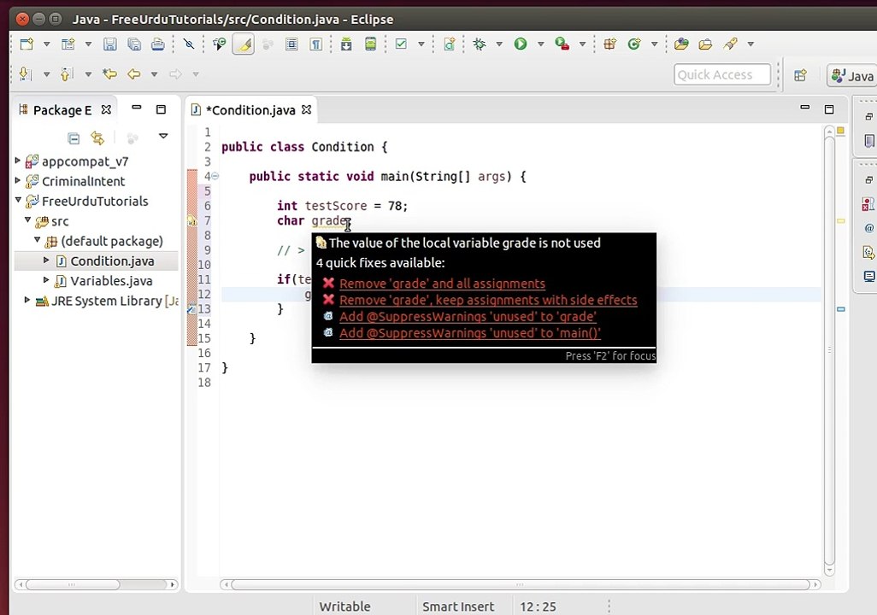Viewport: 877px width, 615px height.
Task: Toggle Show Whitespace Characters pilcrow button
Action: coord(316,44)
